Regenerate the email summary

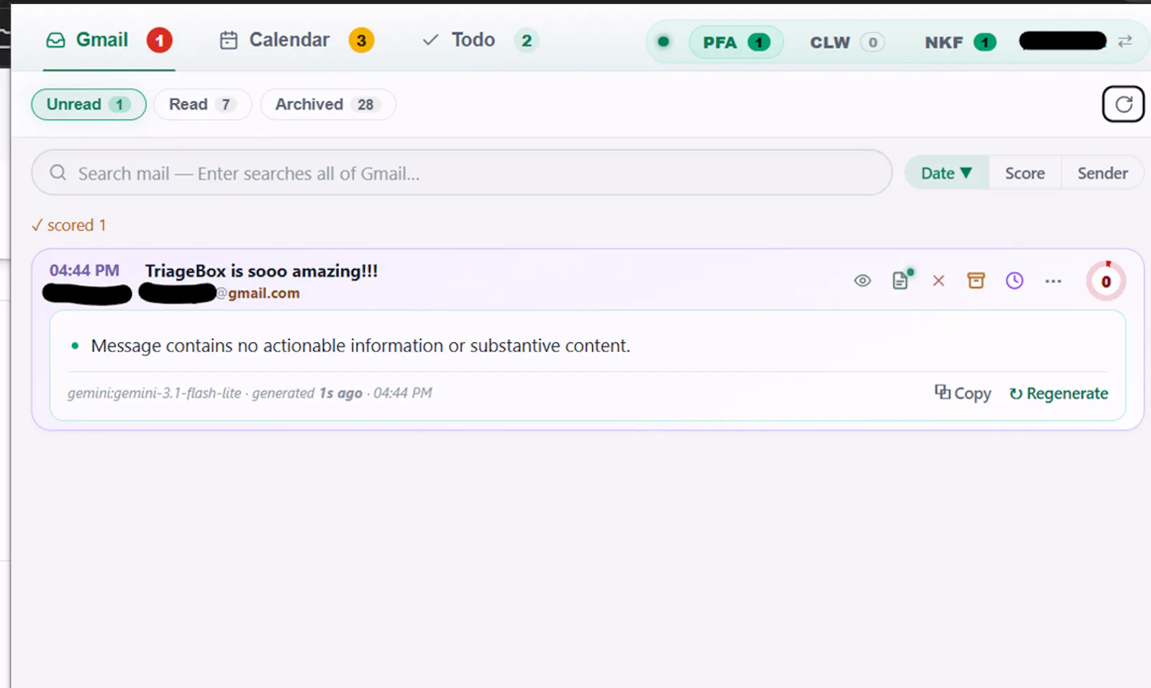tap(1058, 393)
